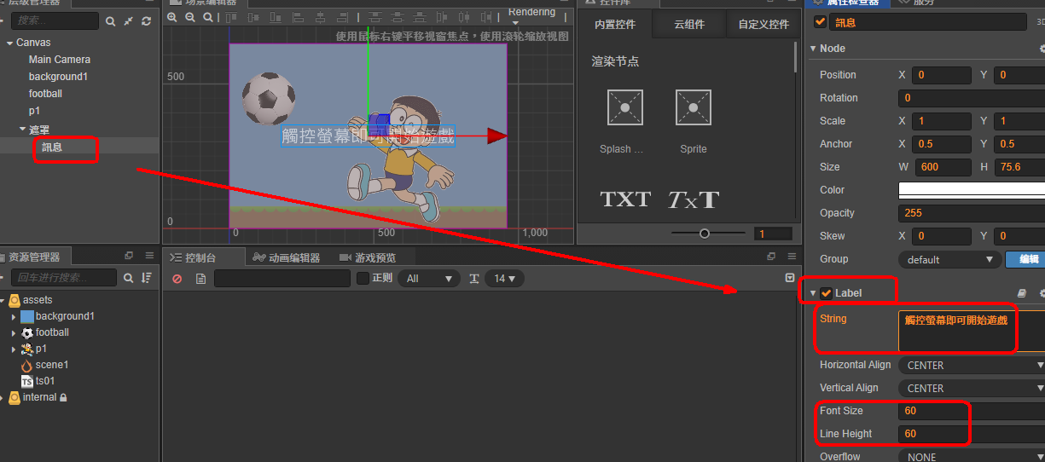Select the p1 node in hierarchy
Image resolution: width=1045 pixels, height=462 pixels.
click(34, 111)
